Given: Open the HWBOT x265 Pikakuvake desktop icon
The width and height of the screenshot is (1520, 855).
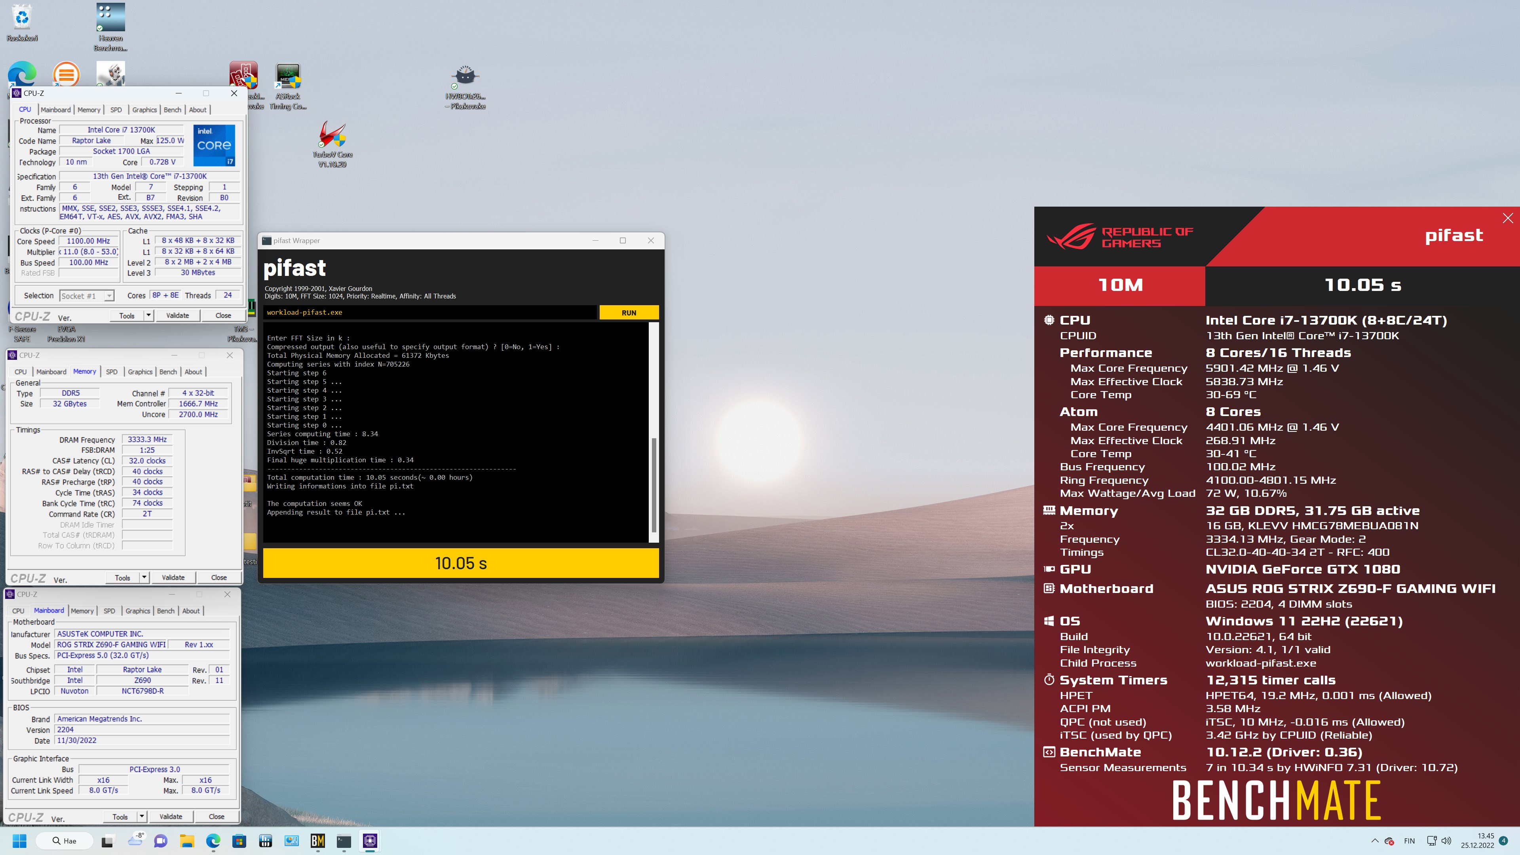Looking at the screenshot, I should tap(465, 86).
